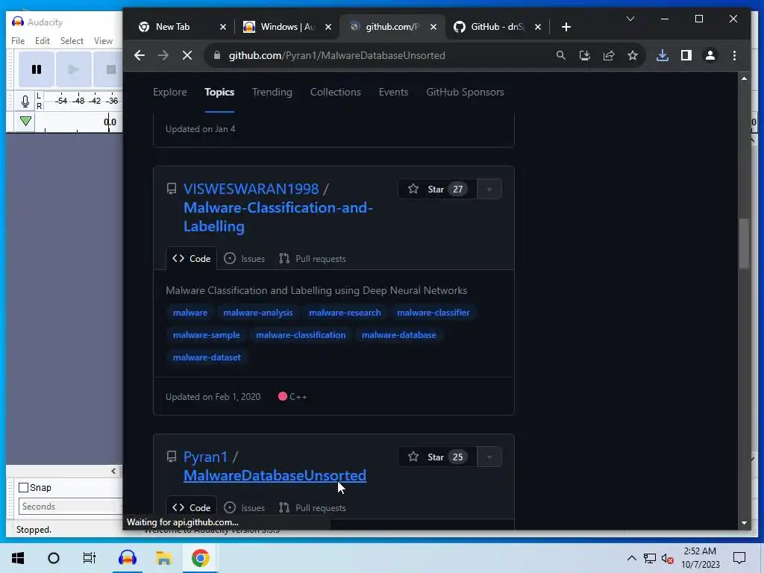Switch to the GitHub - dnSpy tab
Screen dimensions: 764x573
[x=497, y=27]
